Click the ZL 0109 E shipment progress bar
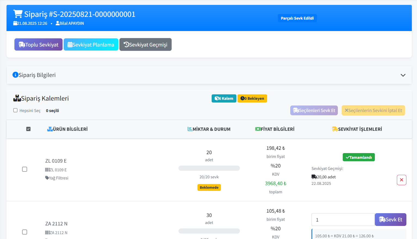Image resolution: width=417 pixels, height=239 pixels. point(209,168)
